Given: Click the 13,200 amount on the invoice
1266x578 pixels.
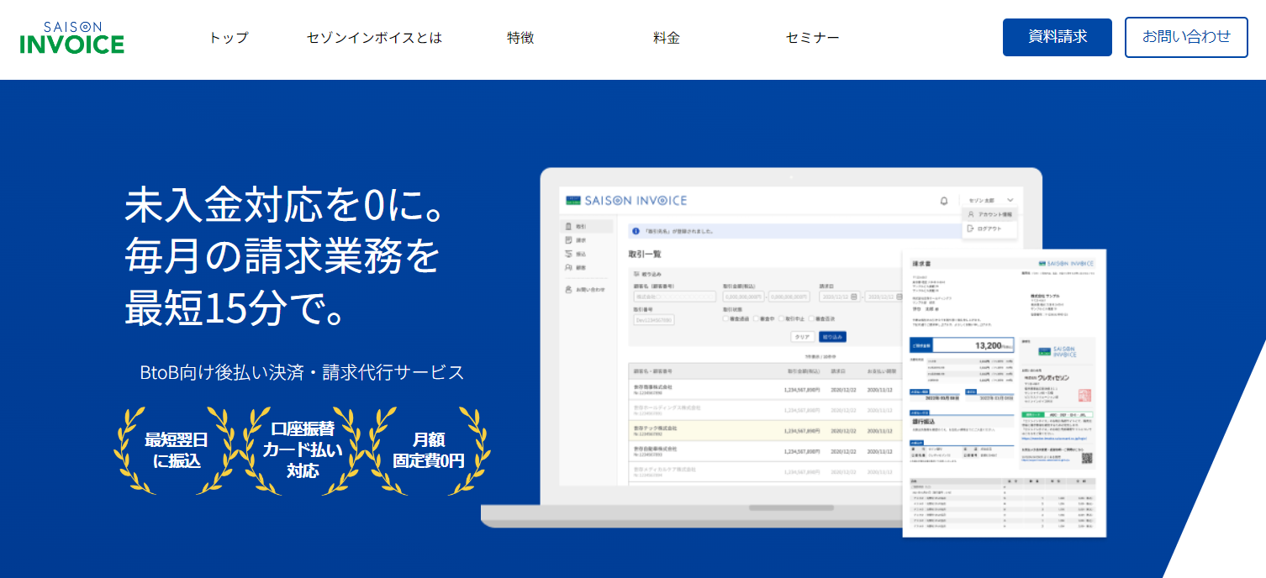Looking at the screenshot, I should pos(988,345).
